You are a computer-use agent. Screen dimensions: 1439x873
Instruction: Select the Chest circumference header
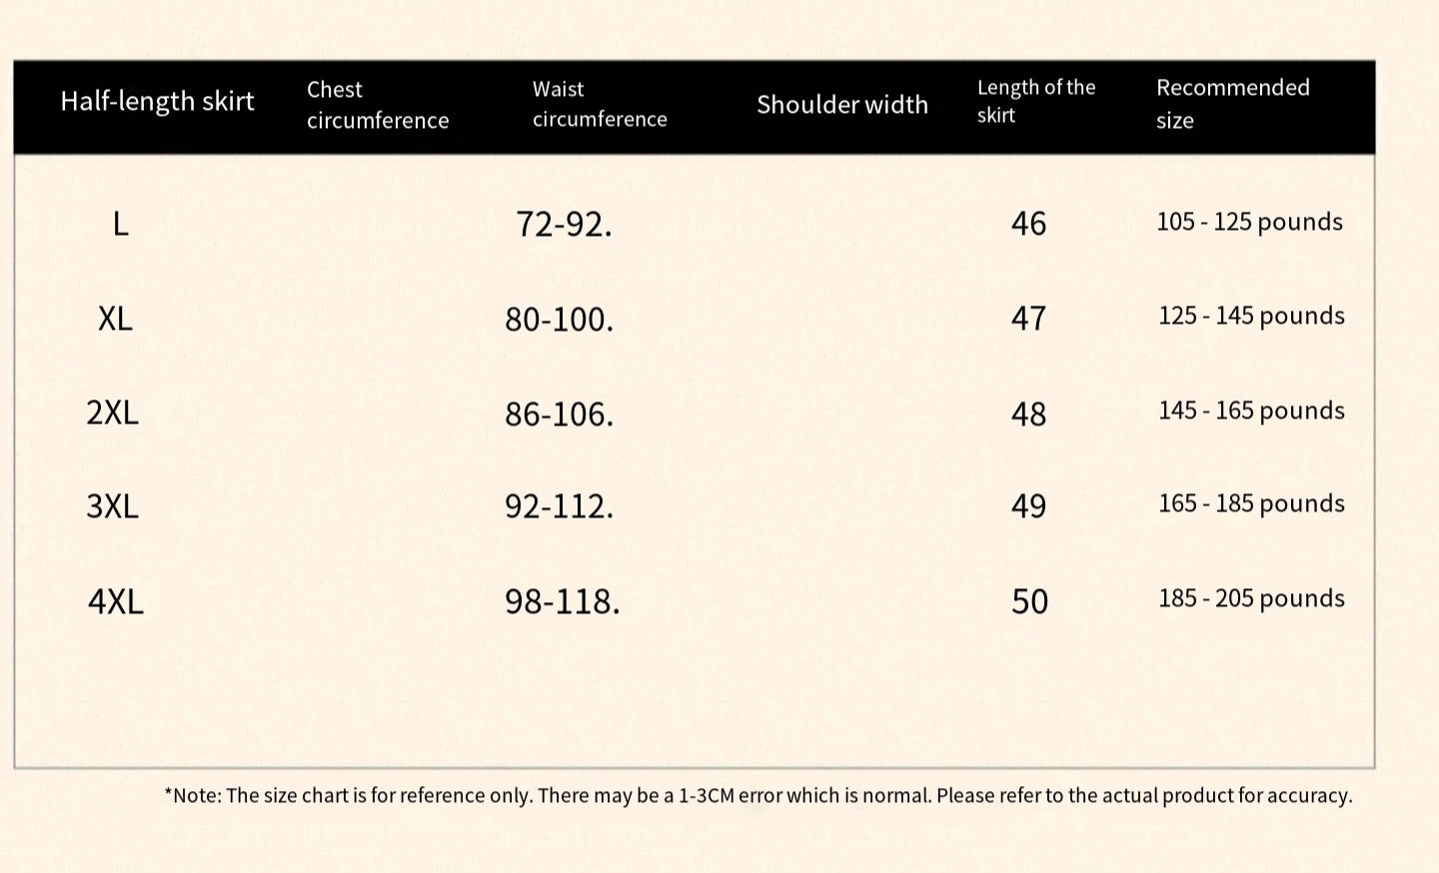pos(377,105)
